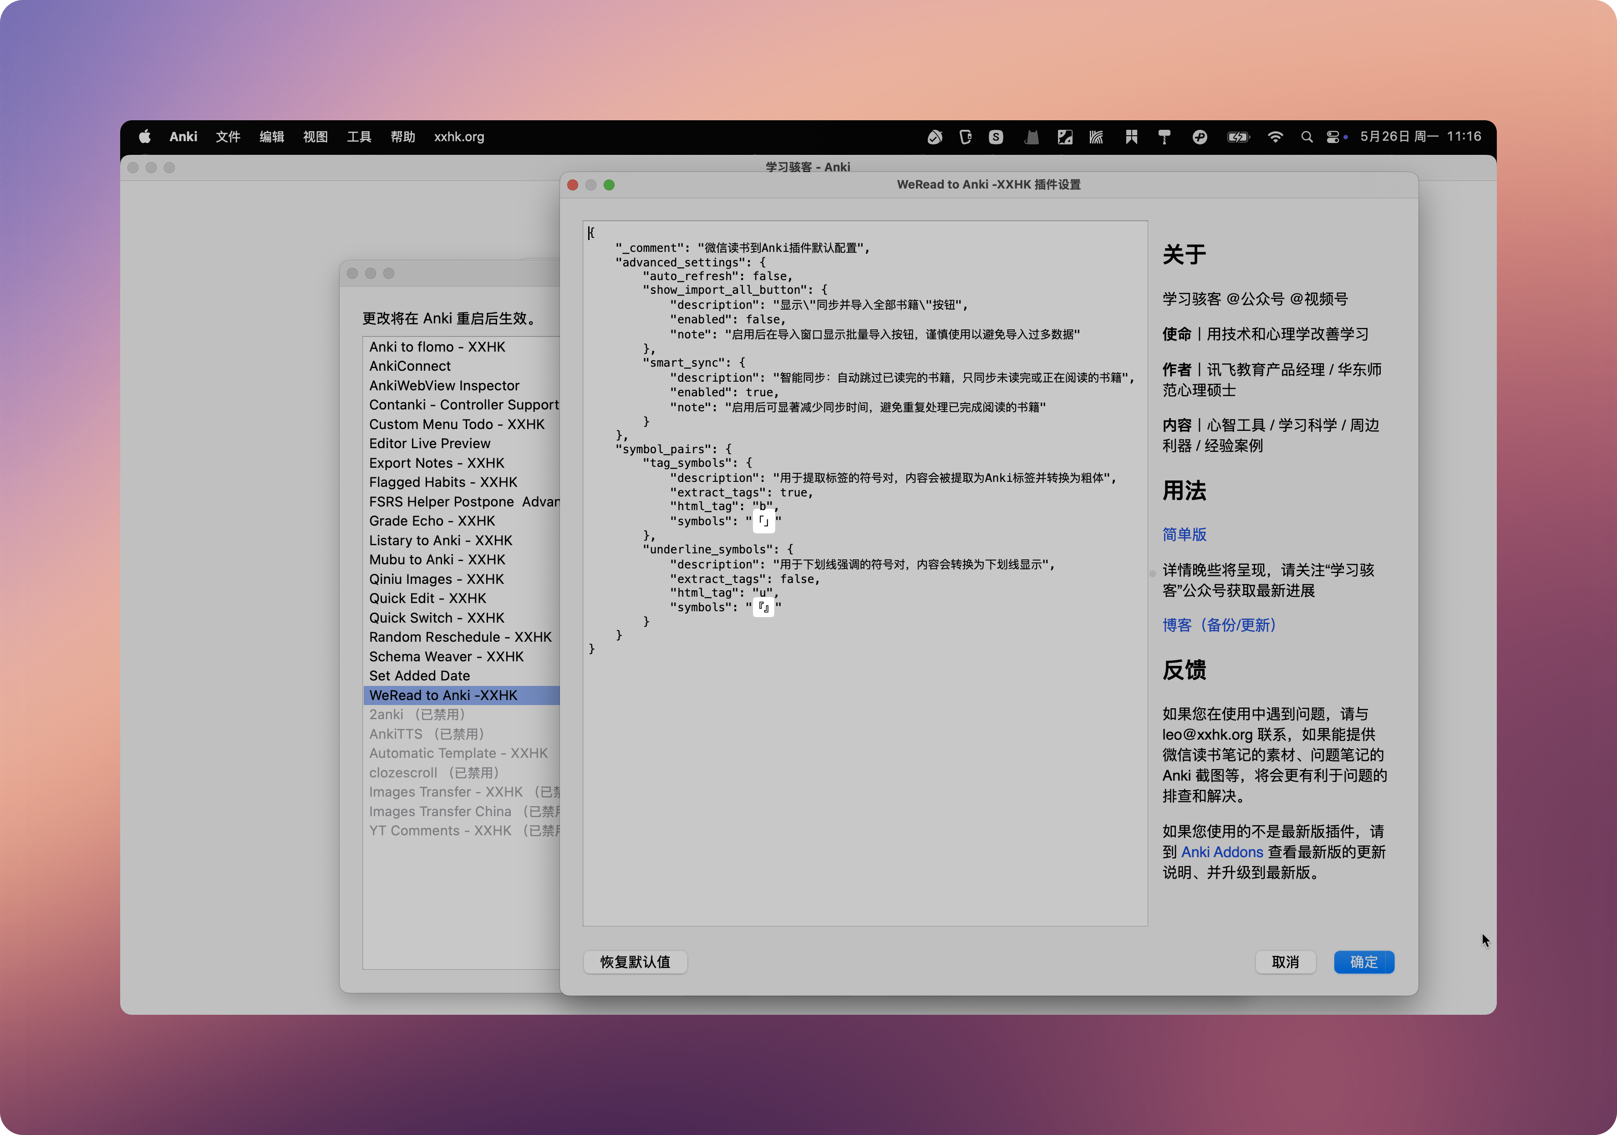This screenshot has height=1135, width=1617.
Task: Open the Wi-Fi status menu
Action: pyautogui.click(x=1275, y=137)
